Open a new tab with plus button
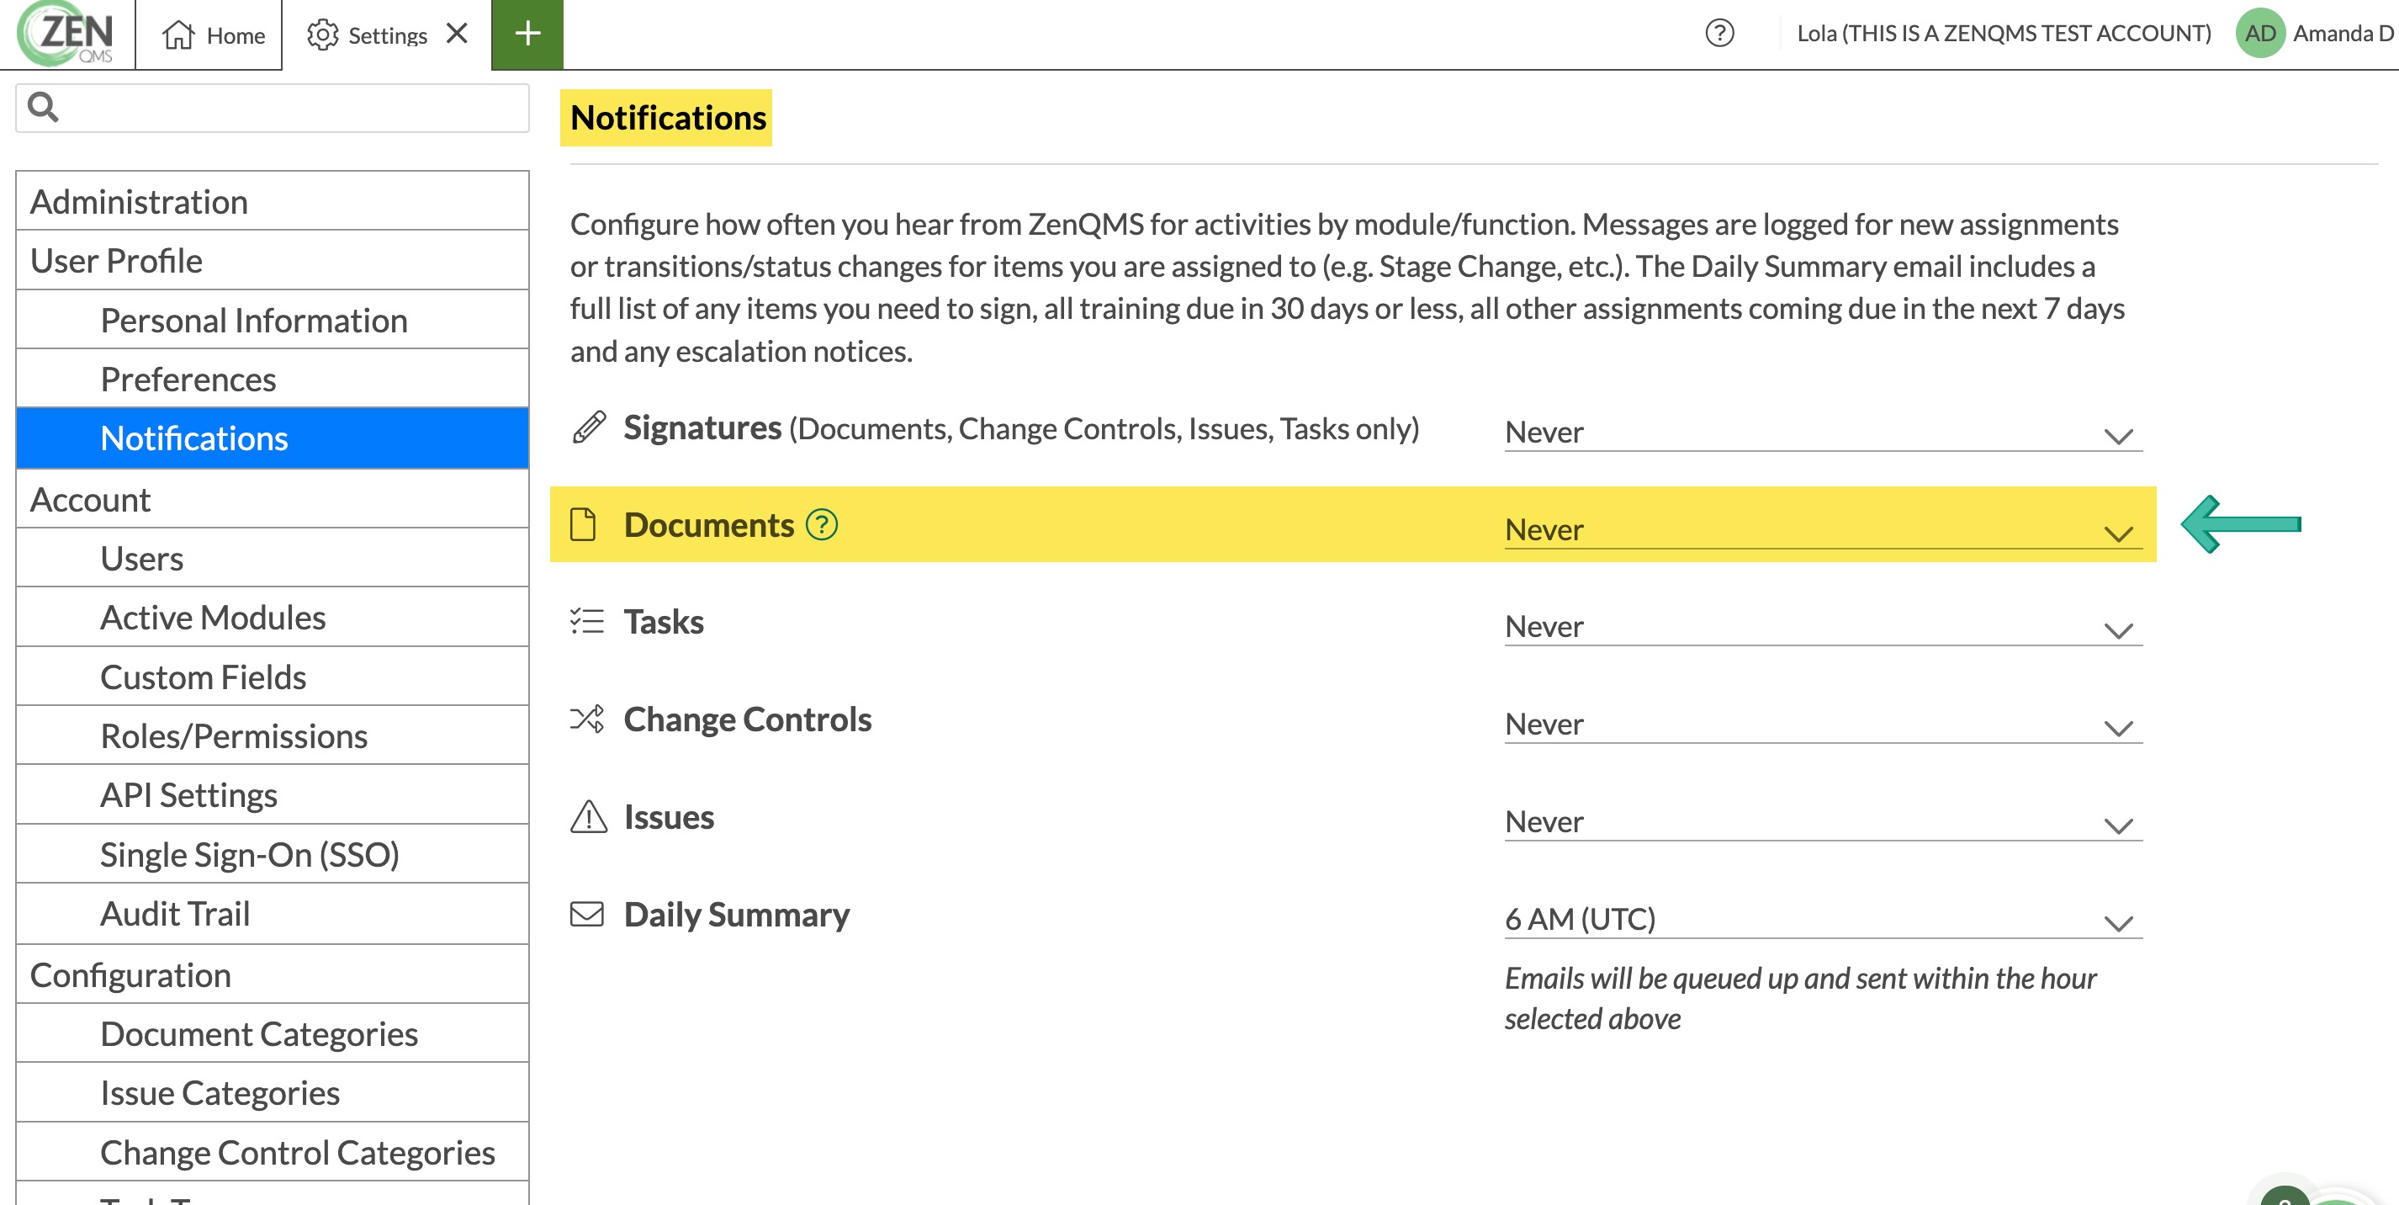This screenshot has height=1205, width=2399. pos(527,35)
